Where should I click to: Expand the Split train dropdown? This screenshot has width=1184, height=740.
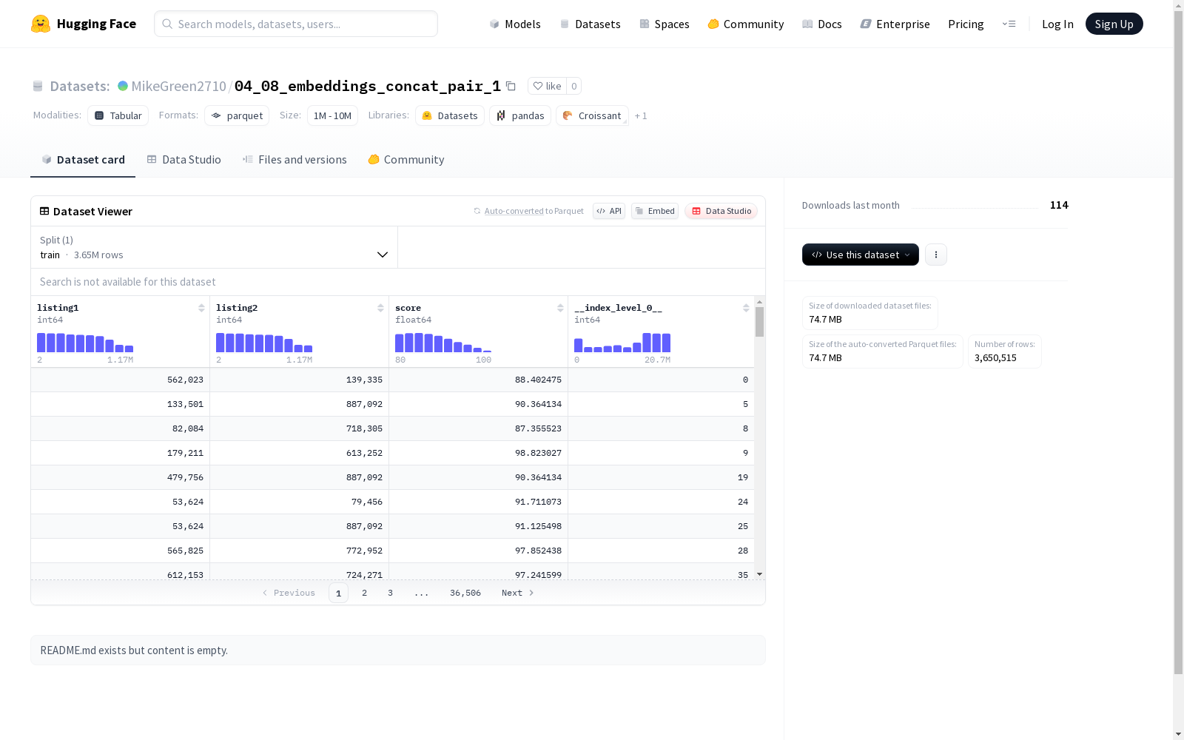215,247
